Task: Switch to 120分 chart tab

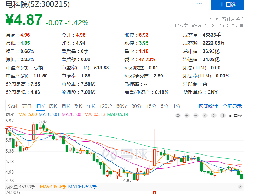Action: click(x=106, y=106)
